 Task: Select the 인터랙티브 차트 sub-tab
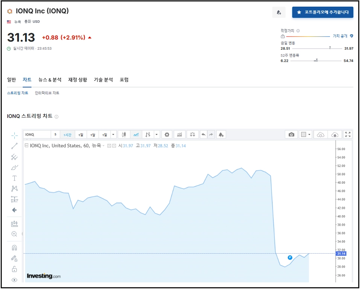47,93
